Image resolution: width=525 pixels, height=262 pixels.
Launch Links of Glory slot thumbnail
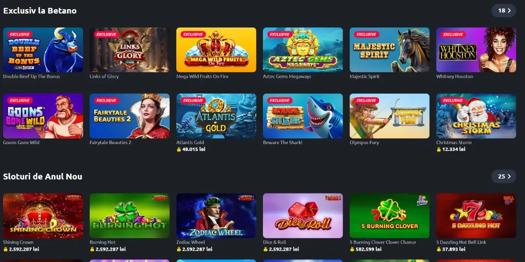pyautogui.click(x=129, y=50)
